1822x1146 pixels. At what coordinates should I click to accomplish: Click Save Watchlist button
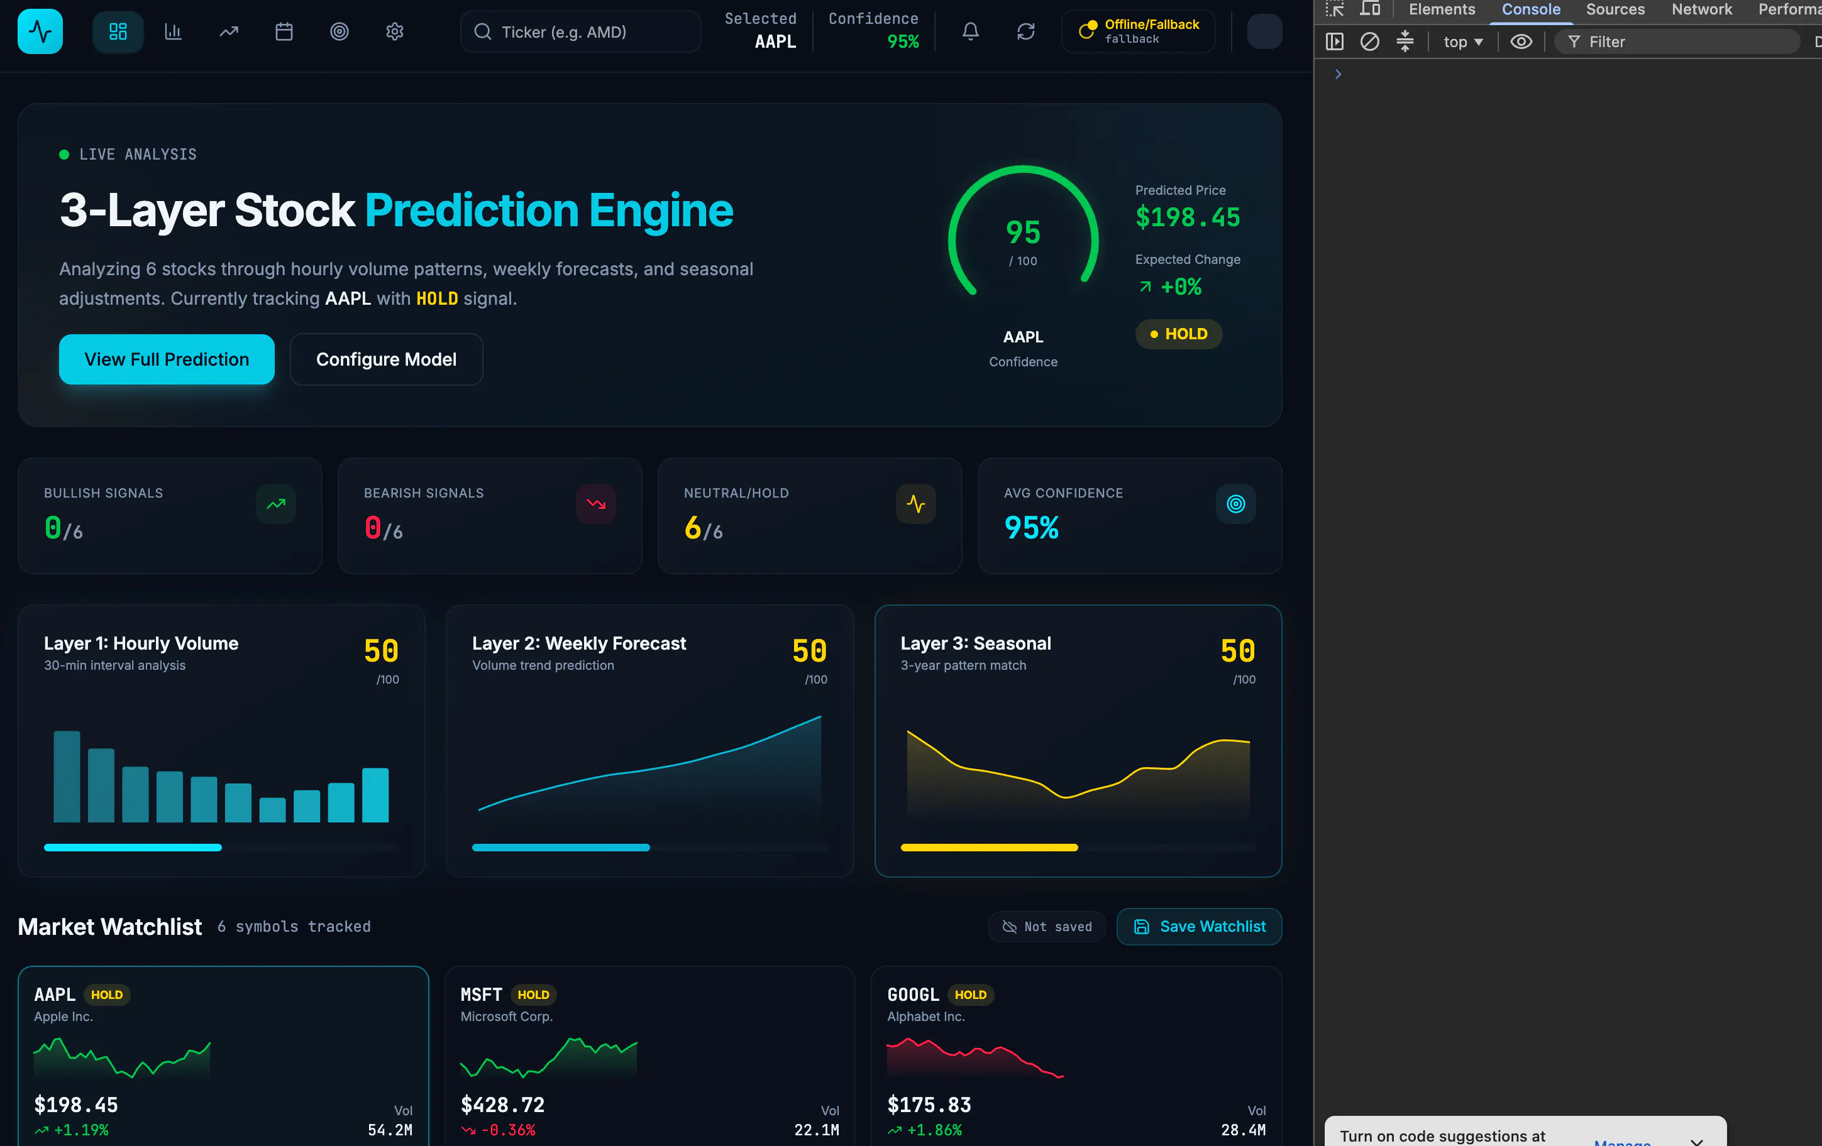(x=1200, y=926)
